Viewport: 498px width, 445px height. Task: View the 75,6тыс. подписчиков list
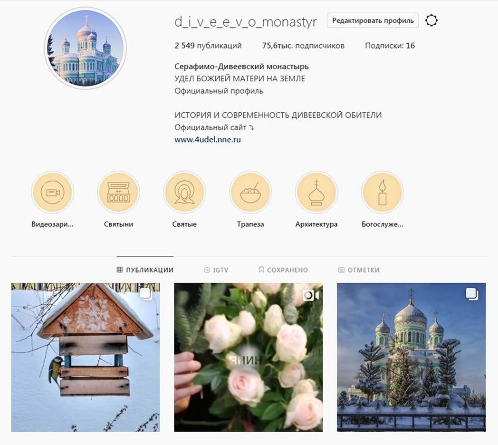point(303,46)
